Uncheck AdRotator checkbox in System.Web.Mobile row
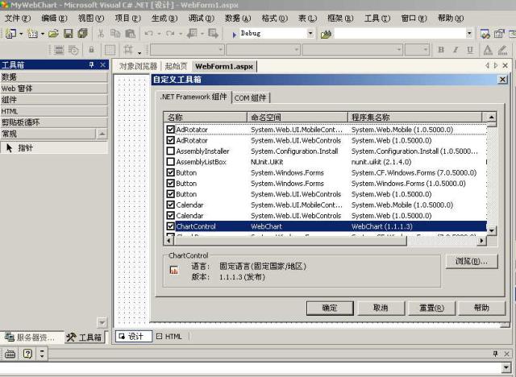Screen dimensions: 516x377 [170, 130]
